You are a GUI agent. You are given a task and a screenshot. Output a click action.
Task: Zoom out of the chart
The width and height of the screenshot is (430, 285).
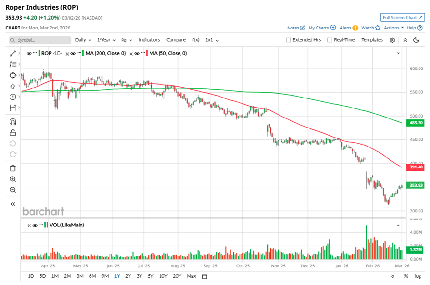point(12,190)
